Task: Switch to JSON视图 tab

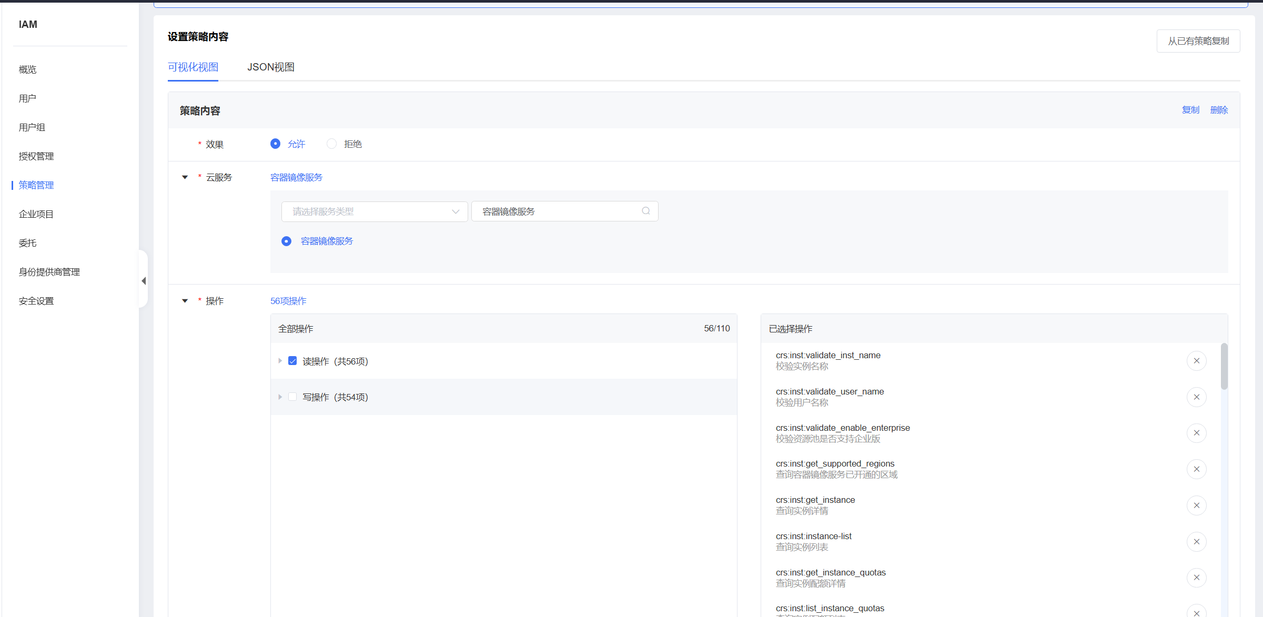Action: coord(270,67)
